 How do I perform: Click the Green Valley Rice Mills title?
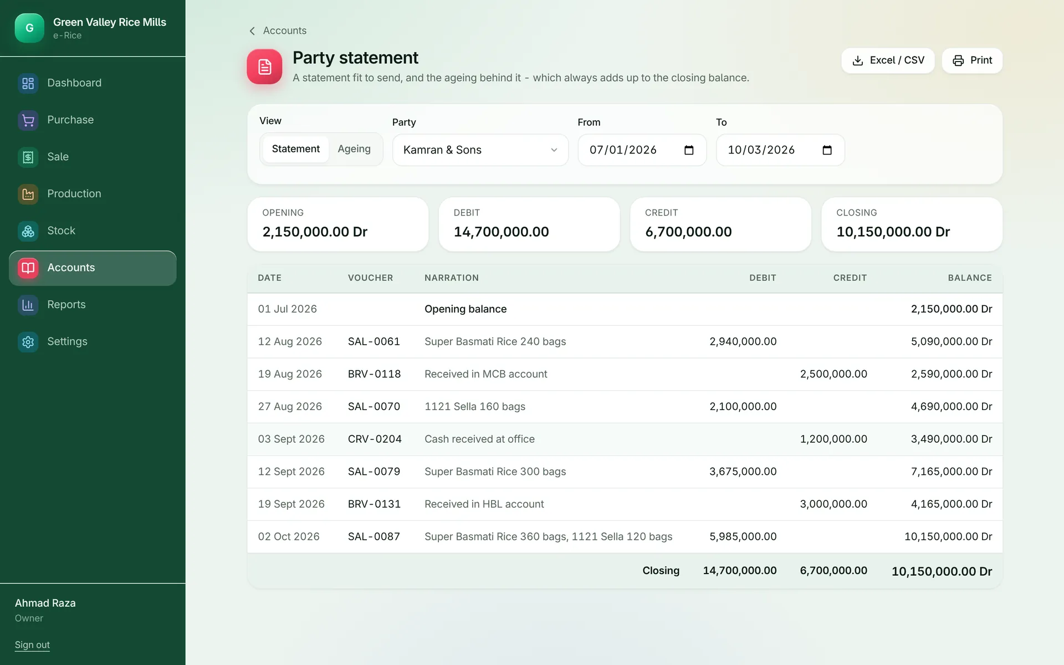pyautogui.click(x=110, y=23)
